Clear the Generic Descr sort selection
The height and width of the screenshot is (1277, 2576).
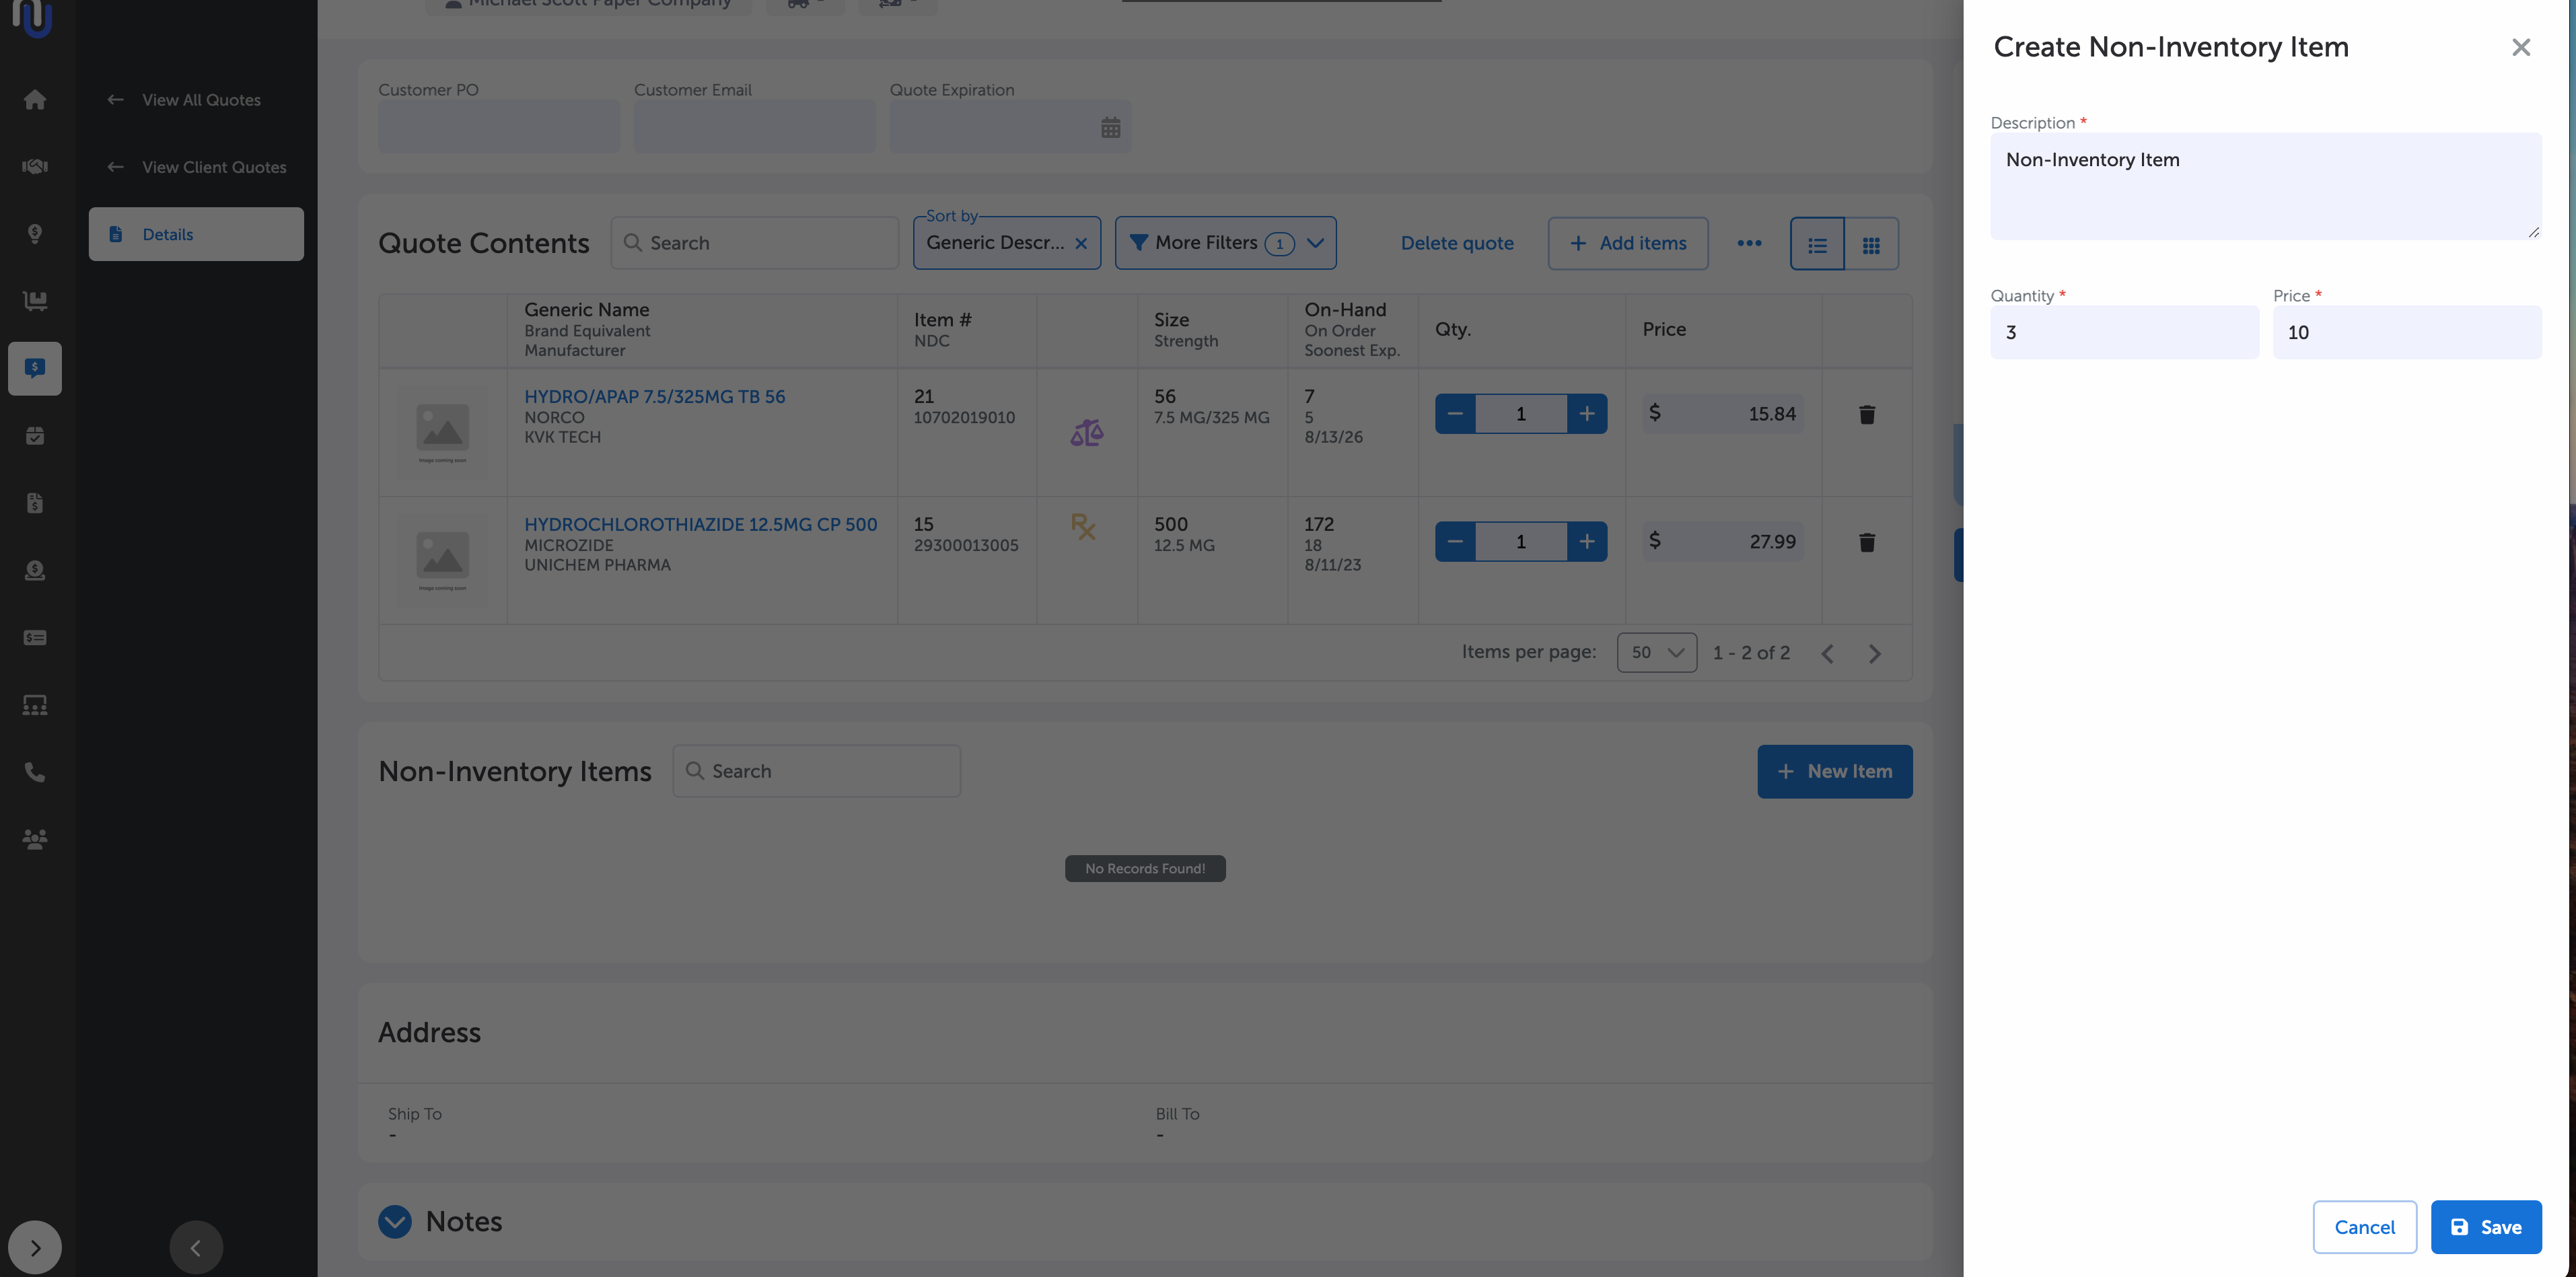1081,243
